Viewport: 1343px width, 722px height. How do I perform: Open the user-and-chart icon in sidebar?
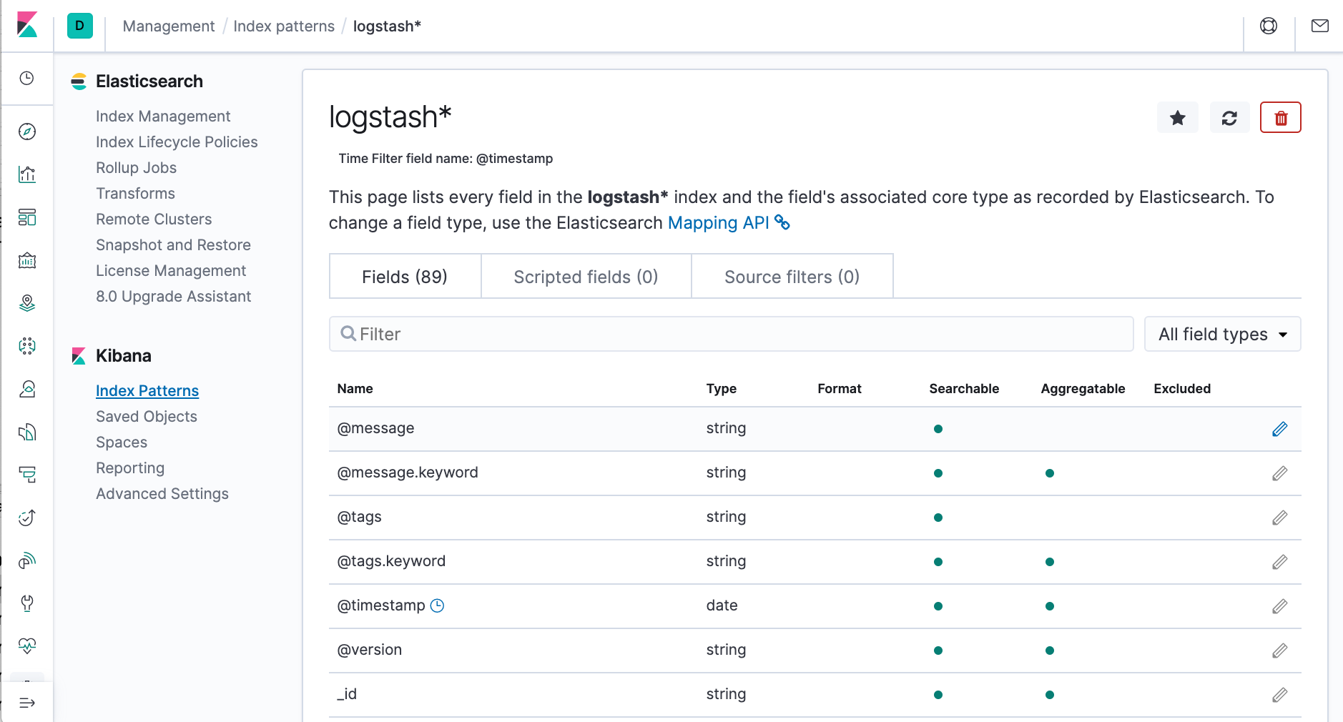(x=27, y=389)
